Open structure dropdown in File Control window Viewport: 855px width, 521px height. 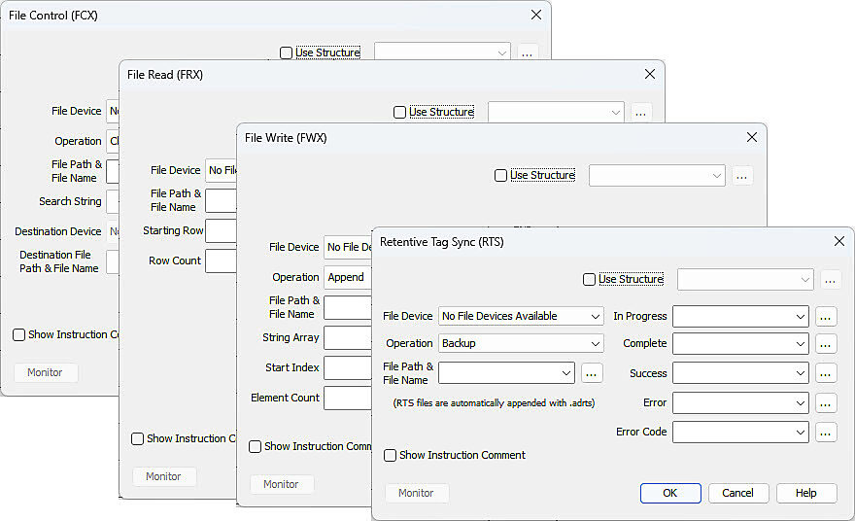pyautogui.click(x=442, y=52)
